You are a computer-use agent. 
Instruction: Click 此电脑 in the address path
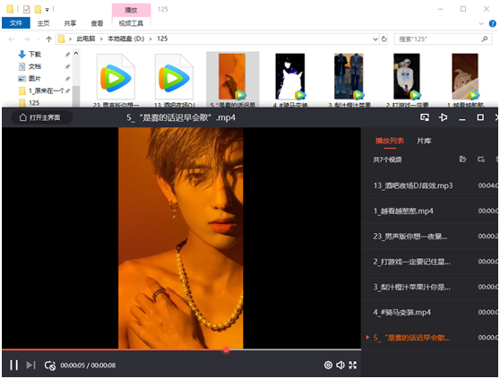(86, 39)
